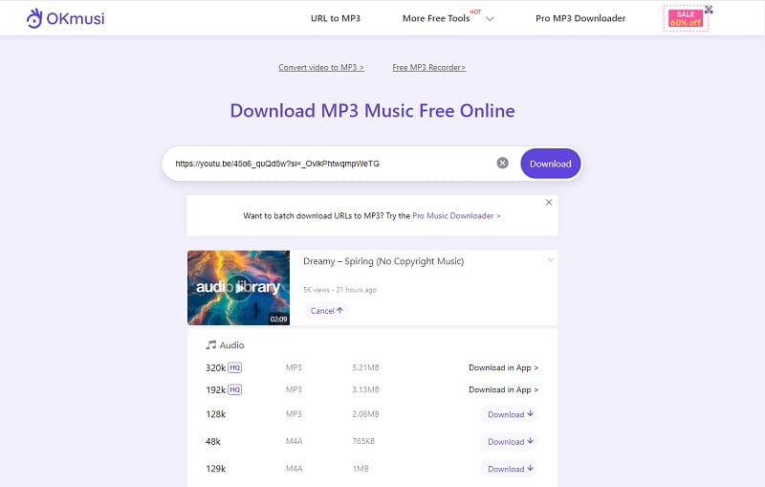The image size is (765, 487).
Task: Click the purple Download search button
Action: point(551,164)
